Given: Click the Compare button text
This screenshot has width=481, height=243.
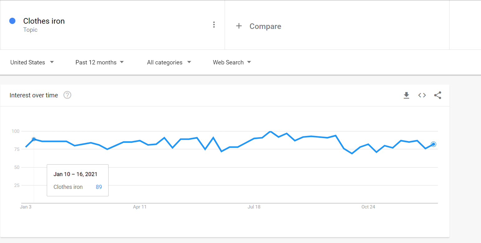Looking at the screenshot, I should coord(265,26).
